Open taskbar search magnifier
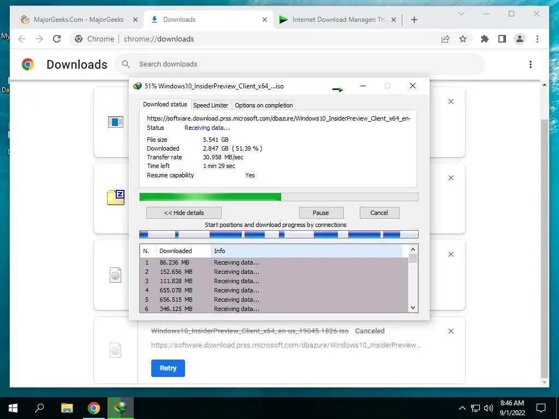 [x=39, y=408]
